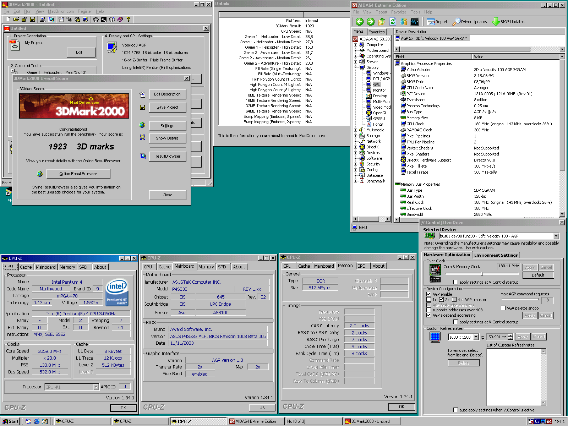
Task: Click the refresh rate spinner next to 59.991 Hz
Action: [x=510, y=337]
